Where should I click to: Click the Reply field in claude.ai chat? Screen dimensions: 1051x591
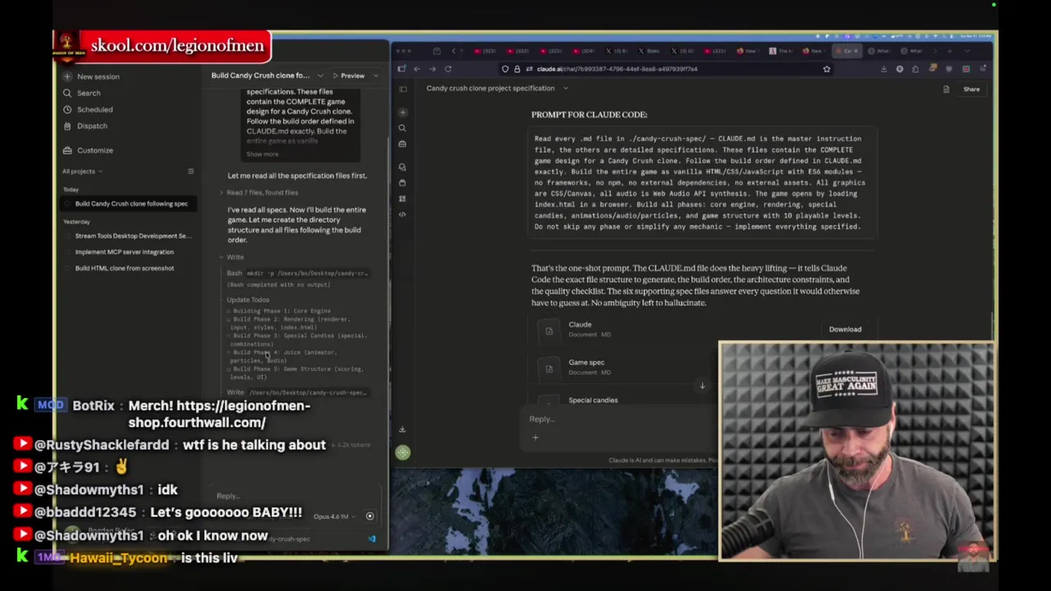[x=620, y=419]
